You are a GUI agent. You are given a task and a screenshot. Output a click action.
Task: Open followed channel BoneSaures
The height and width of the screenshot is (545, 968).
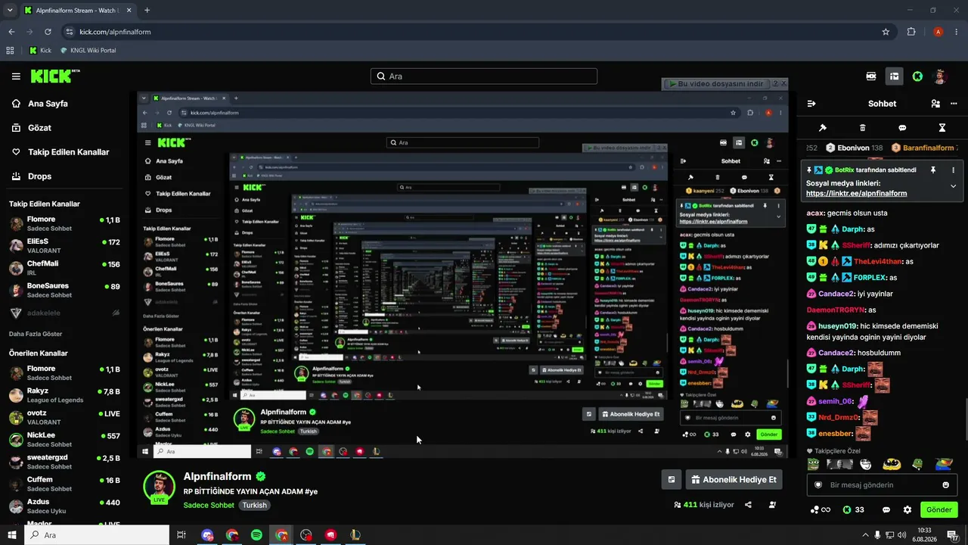tap(64, 290)
